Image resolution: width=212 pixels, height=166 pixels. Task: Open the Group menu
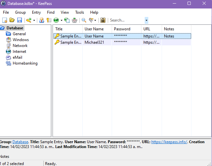[x=20, y=12]
